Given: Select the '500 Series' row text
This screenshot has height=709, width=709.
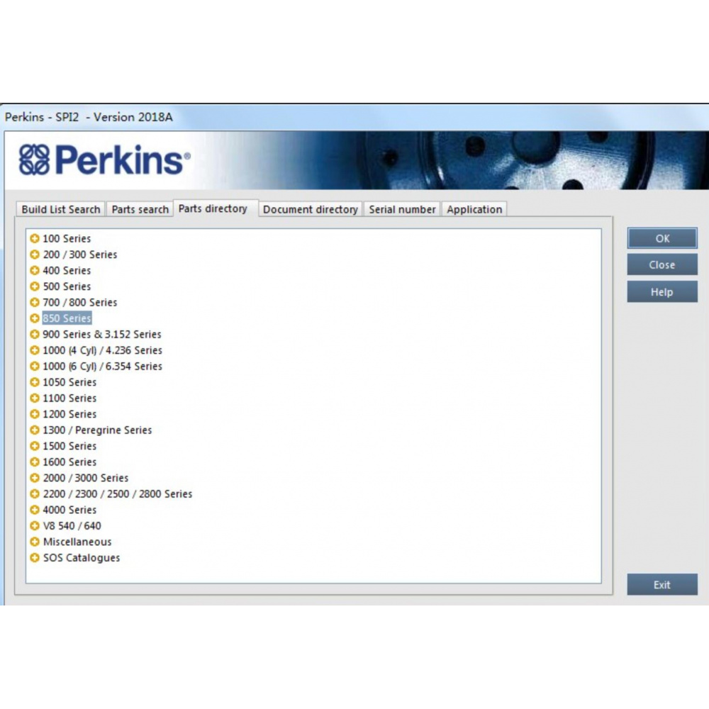Looking at the screenshot, I should [x=67, y=286].
